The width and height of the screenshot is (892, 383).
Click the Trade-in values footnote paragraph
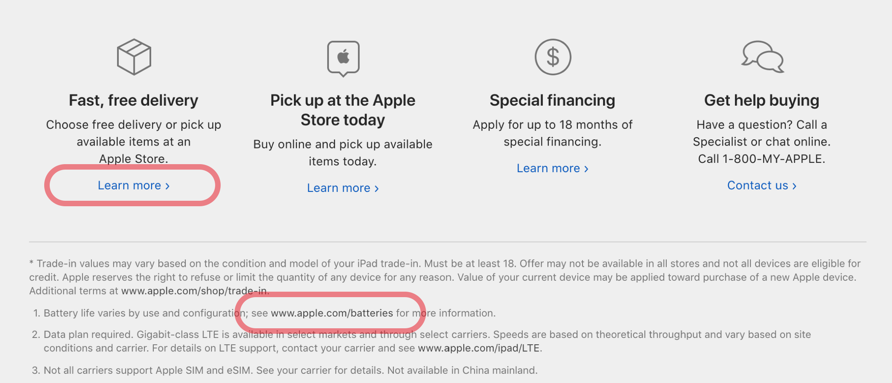click(x=445, y=277)
